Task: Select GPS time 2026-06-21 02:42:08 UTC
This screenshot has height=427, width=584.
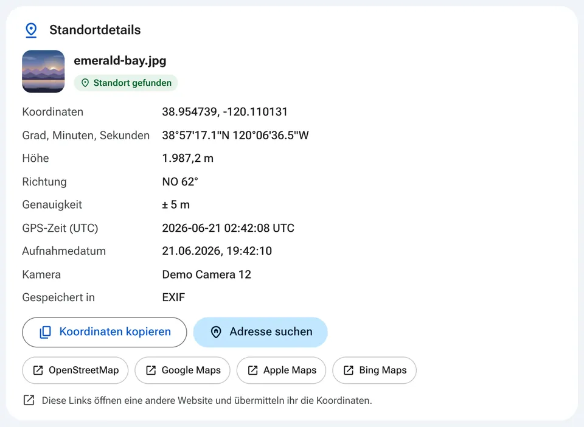Action: [x=228, y=228]
